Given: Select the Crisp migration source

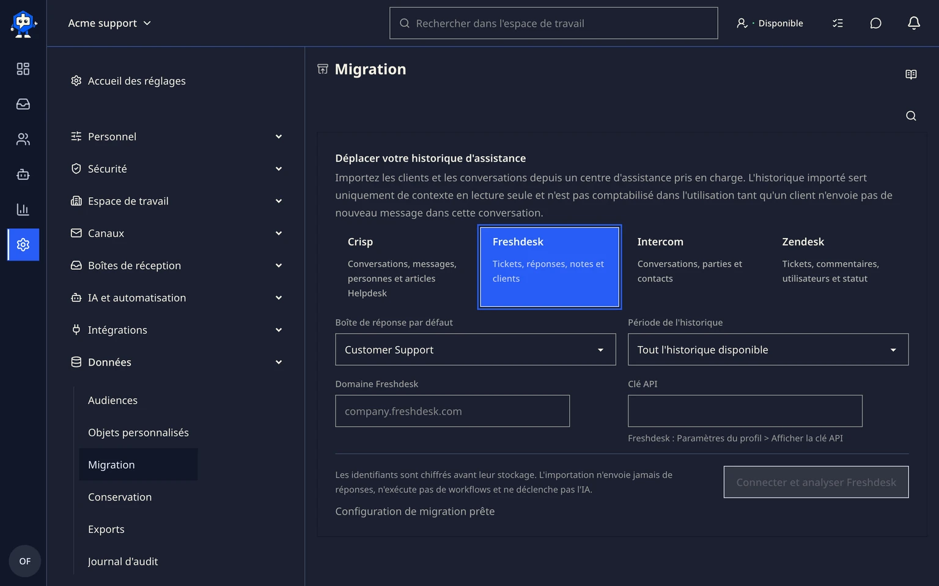Looking at the screenshot, I should pyautogui.click(x=405, y=267).
